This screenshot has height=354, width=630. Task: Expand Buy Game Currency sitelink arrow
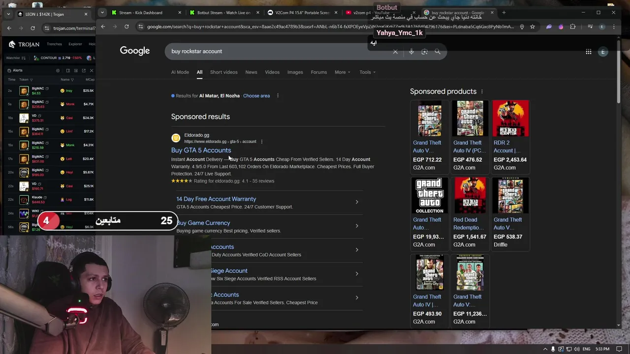[x=357, y=226]
